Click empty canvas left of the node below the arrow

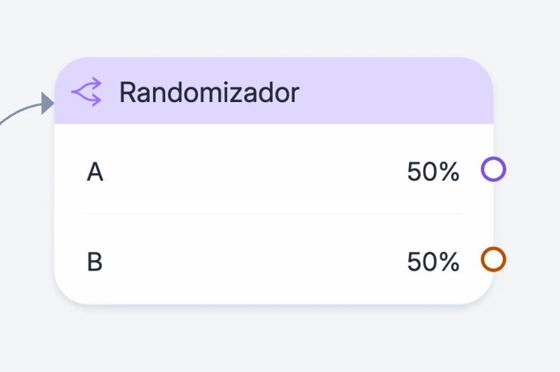tap(24, 222)
